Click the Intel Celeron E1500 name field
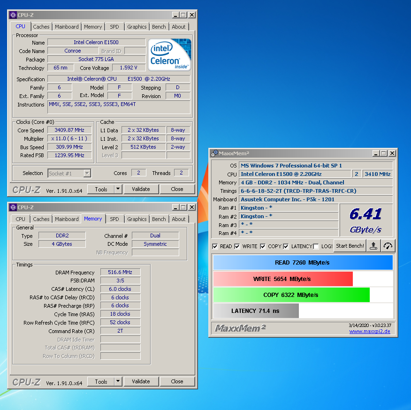This screenshot has height=410, width=411. pos(96,42)
